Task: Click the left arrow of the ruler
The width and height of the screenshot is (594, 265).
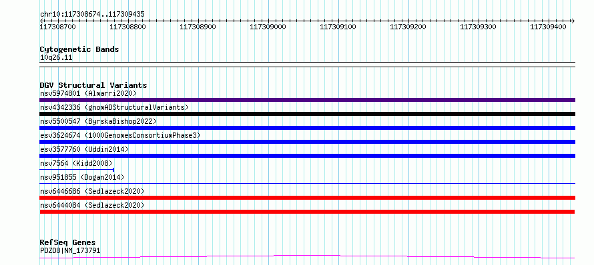Action: tap(41, 21)
